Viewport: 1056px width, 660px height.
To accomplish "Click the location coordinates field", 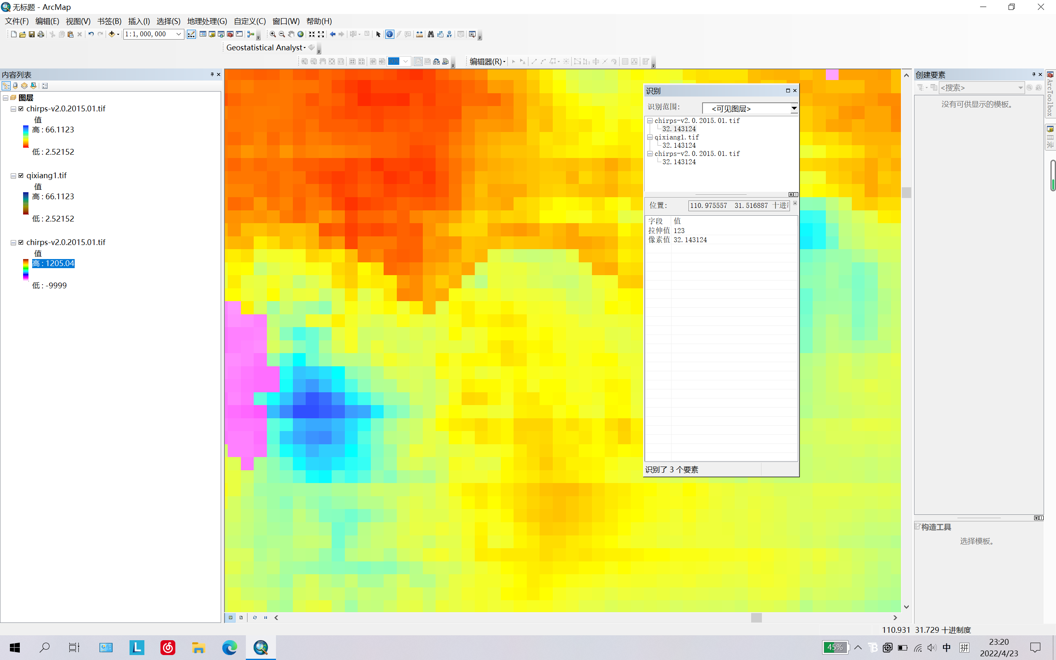I will pos(738,205).
